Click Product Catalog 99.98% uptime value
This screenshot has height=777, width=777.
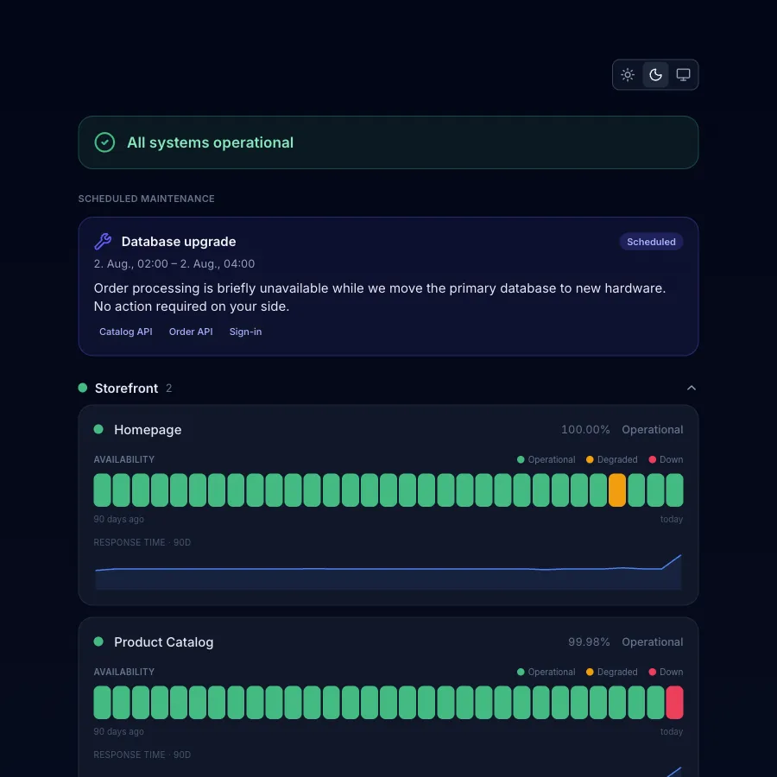[589, 641]
